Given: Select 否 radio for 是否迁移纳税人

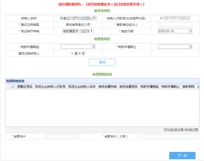Looking at the screenshot, I should coord(80,54).
